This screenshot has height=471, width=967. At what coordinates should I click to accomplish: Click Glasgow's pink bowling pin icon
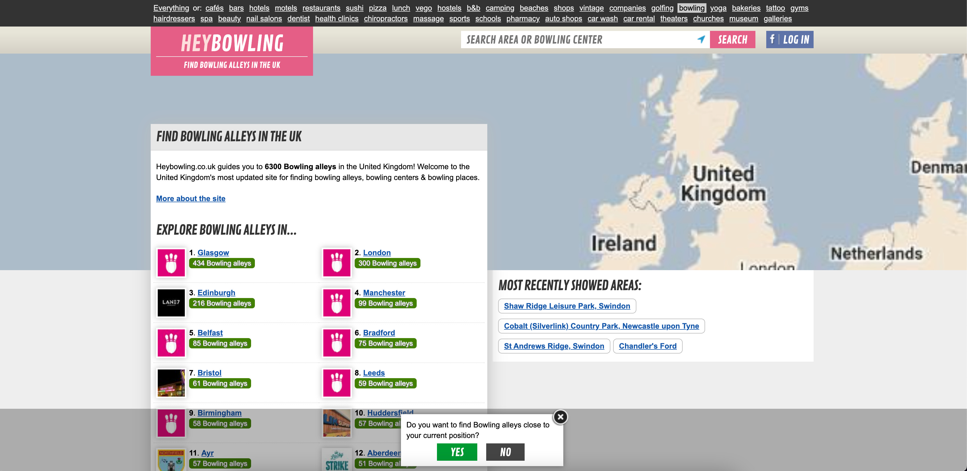171,263
